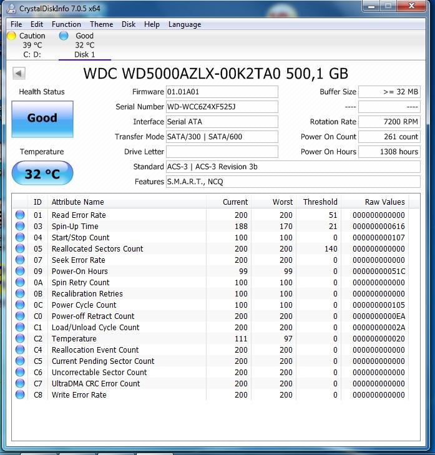Click the empty Drive Letter field
Screen dimensions: 435x455
222,152
